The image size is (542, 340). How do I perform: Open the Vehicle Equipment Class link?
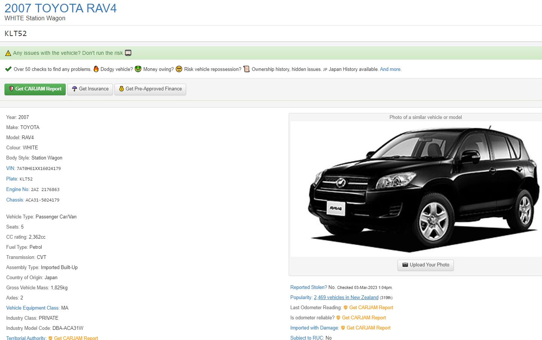tap(33, 308)
